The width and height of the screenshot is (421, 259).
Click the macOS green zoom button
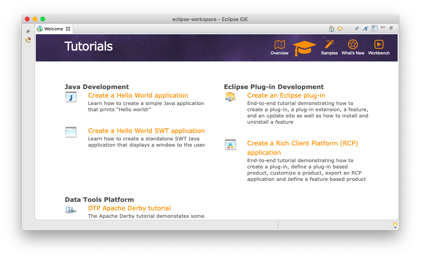coord(43,19)
